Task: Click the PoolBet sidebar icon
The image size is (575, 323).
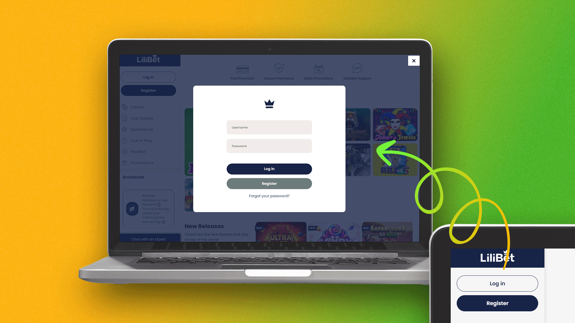Action: [x=125, y=151]
